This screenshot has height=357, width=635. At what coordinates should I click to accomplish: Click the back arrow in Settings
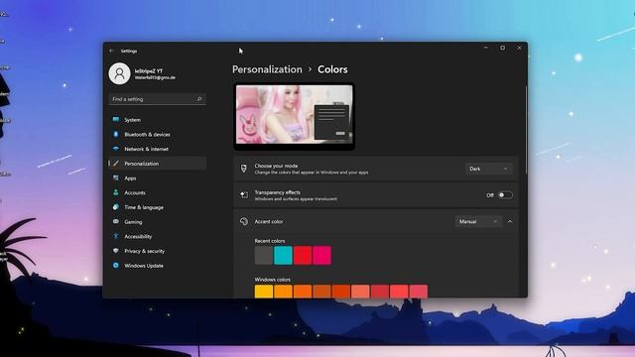pos(112,51)
